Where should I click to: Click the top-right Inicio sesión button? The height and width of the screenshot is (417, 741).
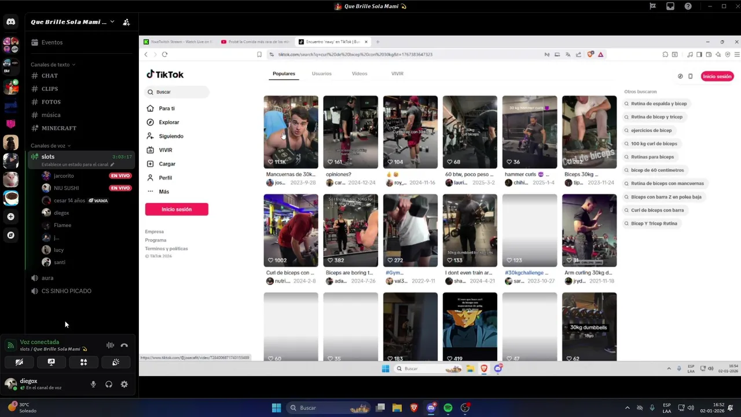717,76
